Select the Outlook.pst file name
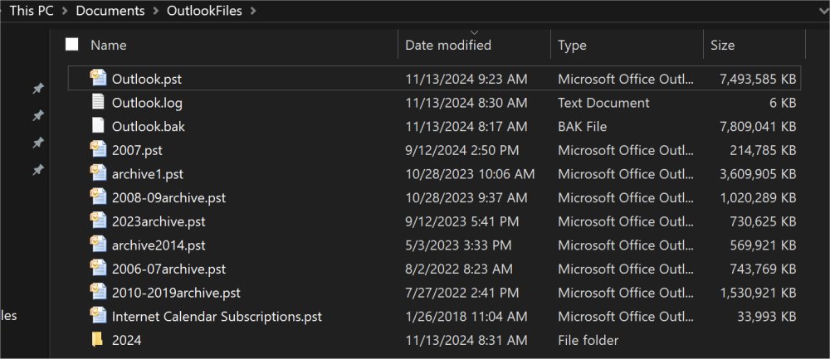 147,79
